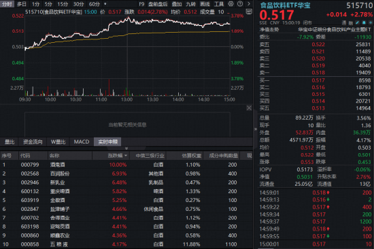Select row 五粮液 000858
Viewport: 374px width, 249px height.
click(x=126, y=244)
